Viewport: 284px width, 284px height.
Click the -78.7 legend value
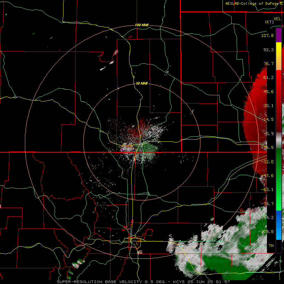click(x=267, y=204)
